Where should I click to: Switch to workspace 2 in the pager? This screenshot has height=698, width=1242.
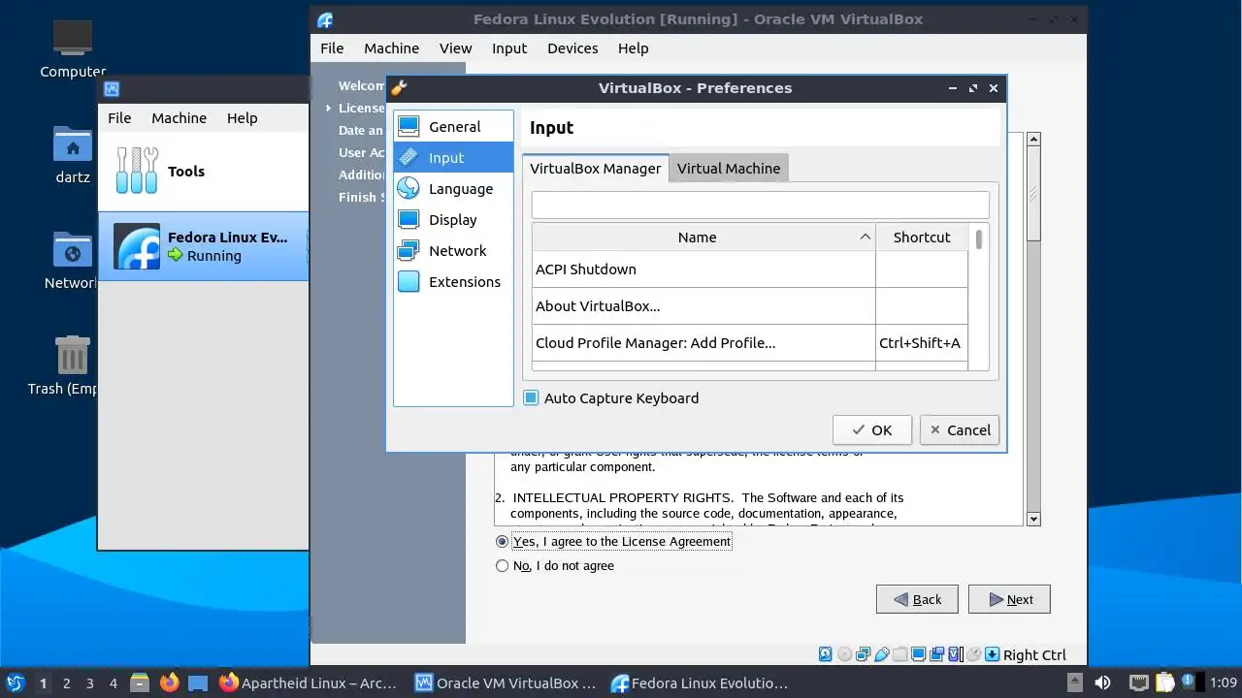66,682
